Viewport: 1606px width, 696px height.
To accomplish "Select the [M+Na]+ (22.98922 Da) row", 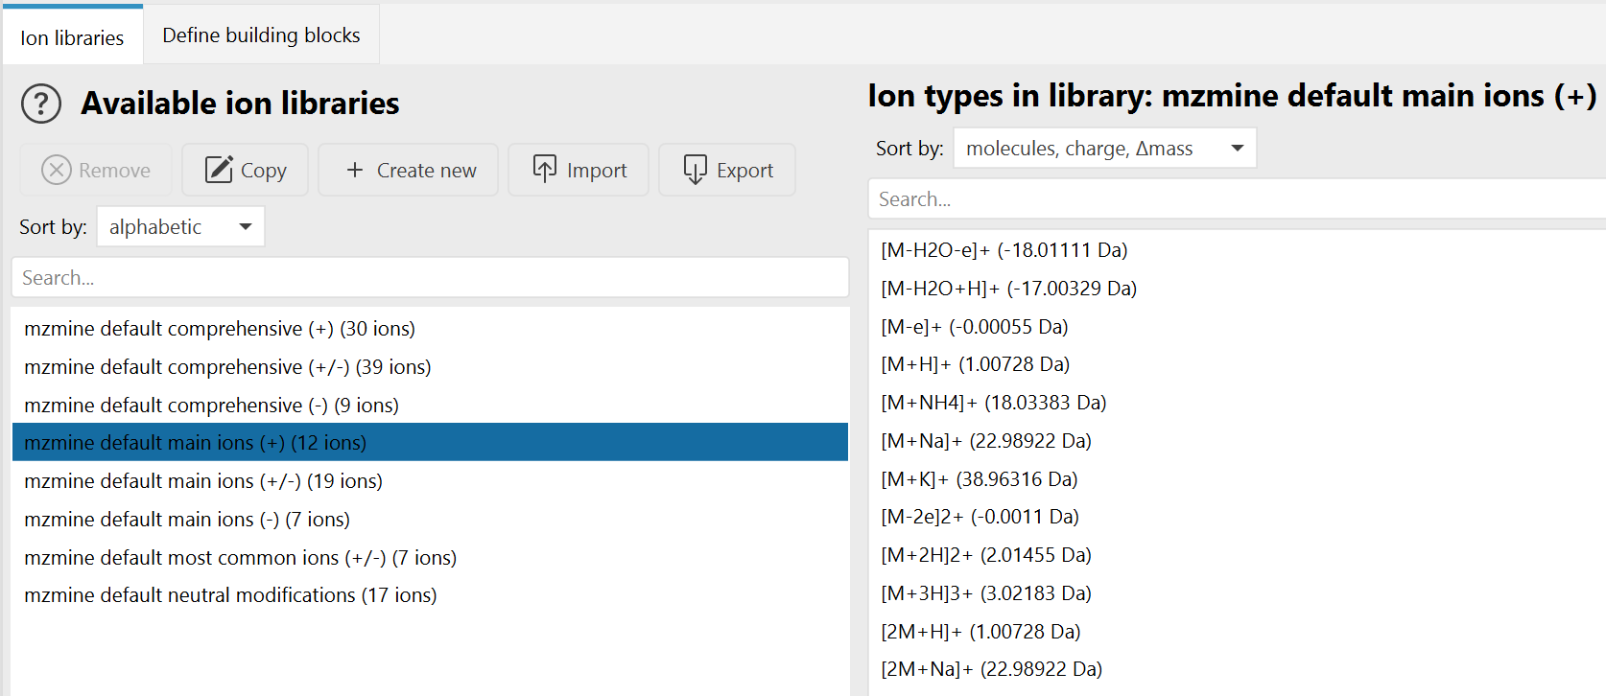I will pos(1238,440).
